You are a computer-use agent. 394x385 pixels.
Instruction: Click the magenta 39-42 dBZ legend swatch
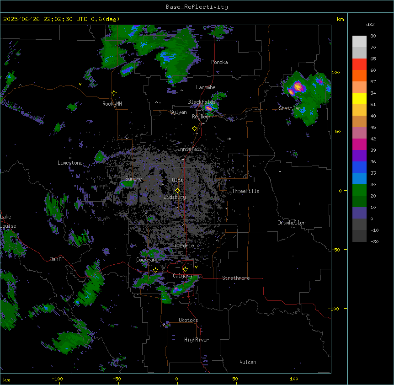(359, 144)
